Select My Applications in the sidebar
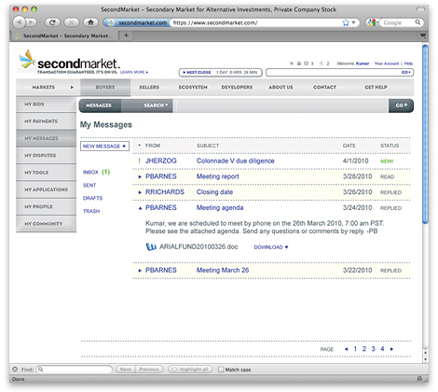Viewport: 438px width, 392px height. (x=46, y=189)
